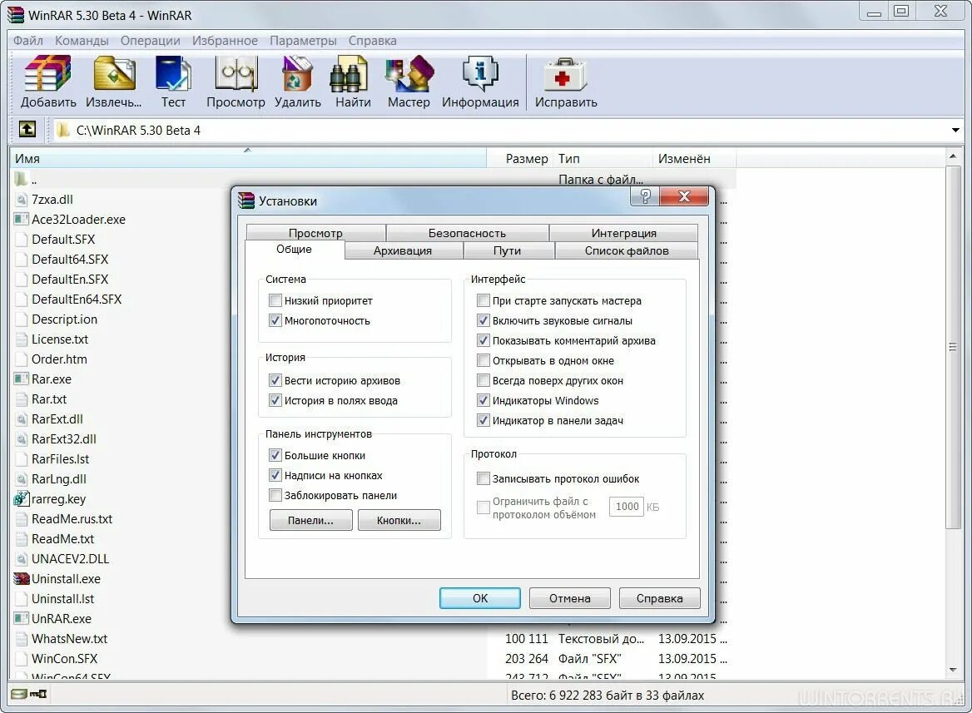Screen dimensions: 972x713
Task: Enable При старте запускать мастера
Action: pos(484,300)
